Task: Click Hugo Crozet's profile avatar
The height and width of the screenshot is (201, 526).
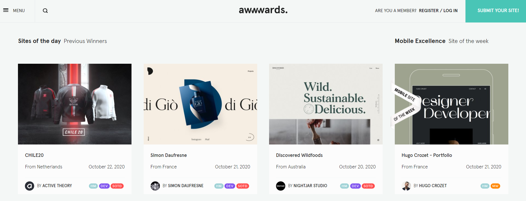Action: coord(406,186)
